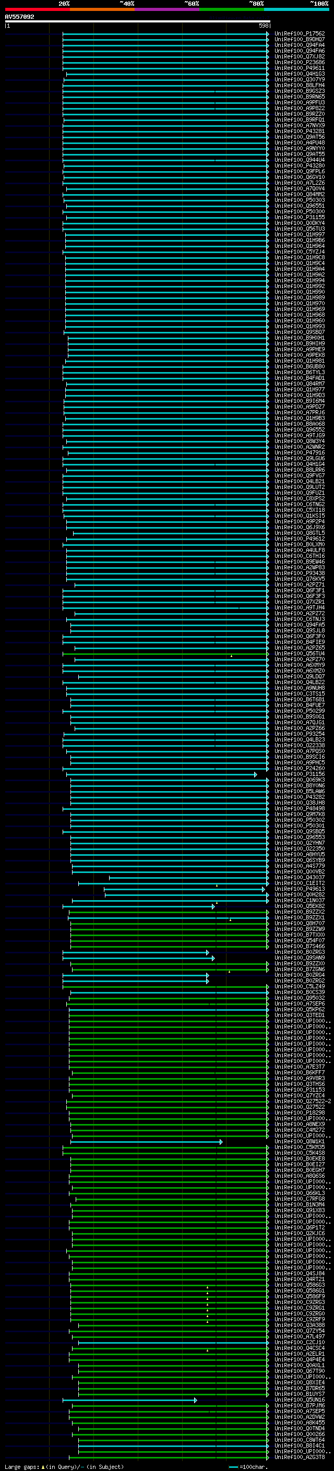334x1471 pixels.
Task: Click the cyan =100char scale legend
Action: [248, 1466]
